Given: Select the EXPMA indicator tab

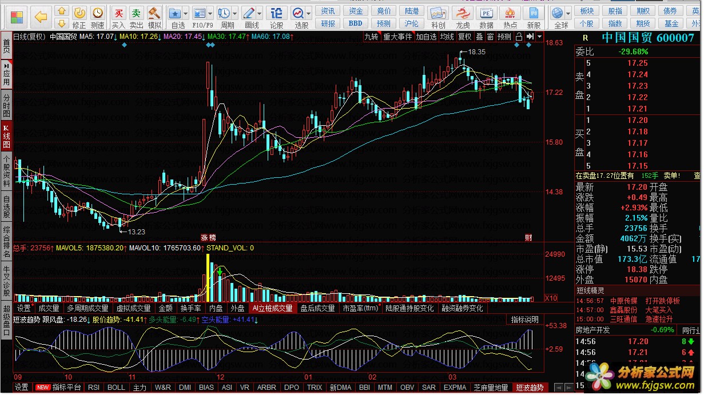Looking at the screenshot, I should click(x=455, y=387).
